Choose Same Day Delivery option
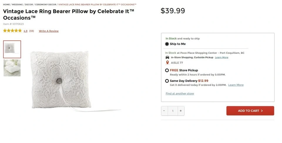This screenshot has width=282, height=143. 167,81
